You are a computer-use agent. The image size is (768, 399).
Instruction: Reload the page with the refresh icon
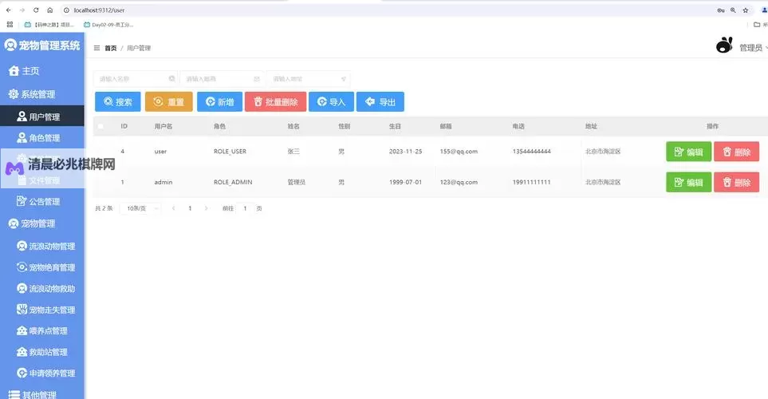36,10
